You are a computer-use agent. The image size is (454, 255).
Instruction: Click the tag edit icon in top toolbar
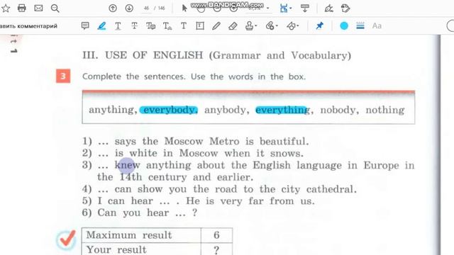click(x=345, y=8)
